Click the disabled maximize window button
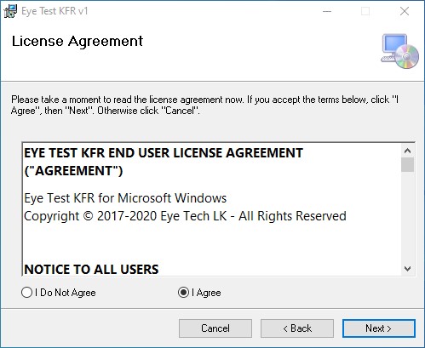 coord(365,11)
